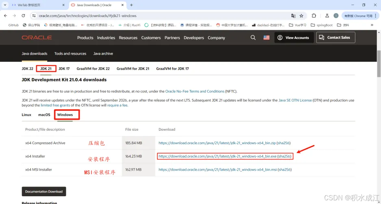This screenshot has width=381, height=204.
Task: Open the Chrome profile avatar
Action: coord(336,15)
